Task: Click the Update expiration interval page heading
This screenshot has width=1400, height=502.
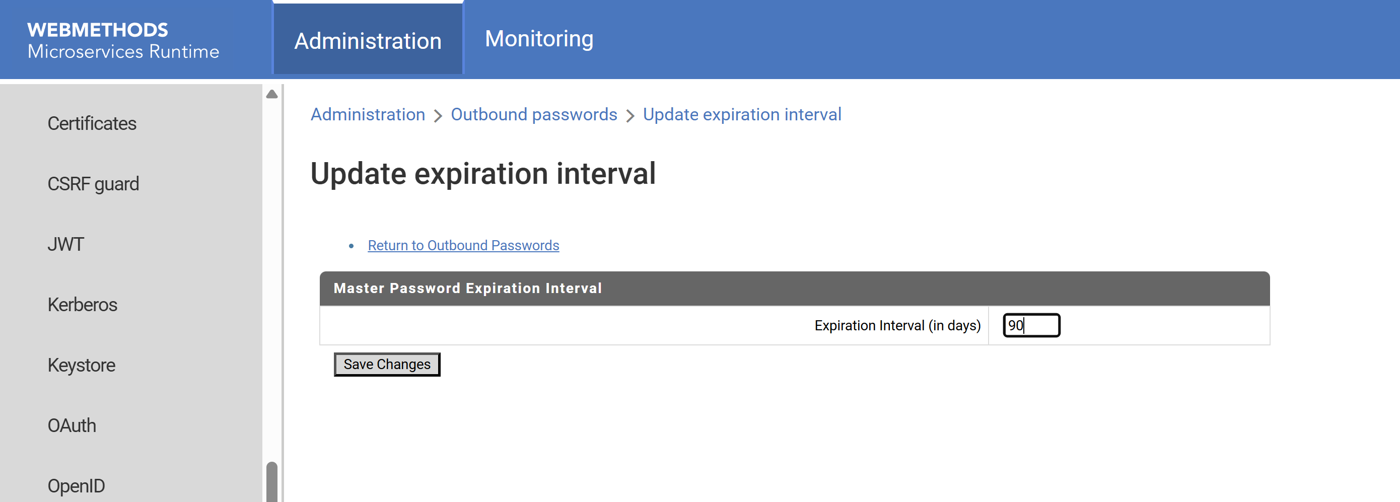Action: [482, 174]
